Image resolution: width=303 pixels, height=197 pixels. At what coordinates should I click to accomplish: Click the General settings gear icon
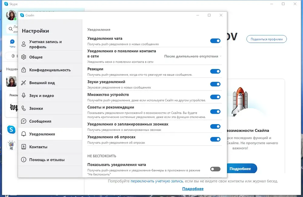pyautogui.click(x=24, y=57)
